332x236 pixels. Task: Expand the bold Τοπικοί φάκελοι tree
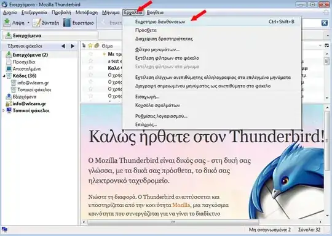(4, 110)
